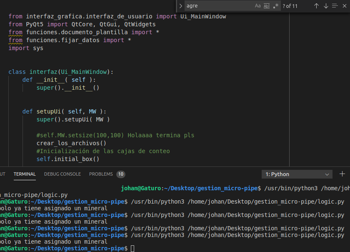The width and height of the screenshot is (350, 252).
Task: Toggle Match Case in find widget
Action: tap(257, 6)
